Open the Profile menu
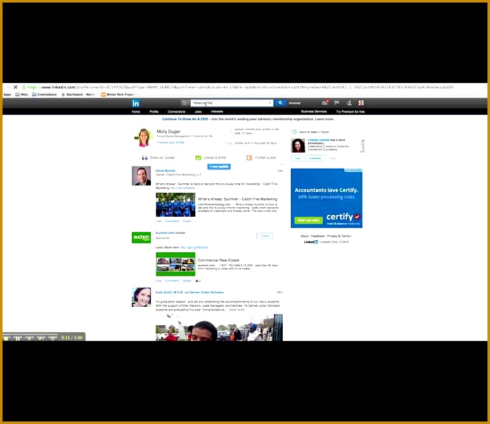490x424 pixels. [154, 112]
